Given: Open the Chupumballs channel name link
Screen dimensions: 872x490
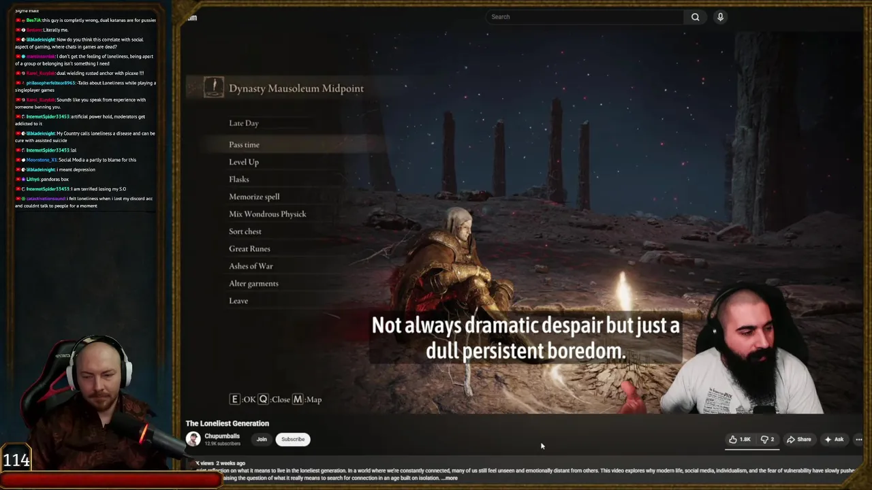Looking at the screenshot, I should 222,436.
